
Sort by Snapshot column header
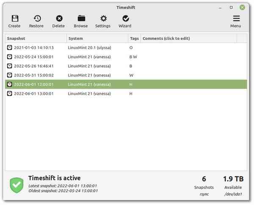36,38
